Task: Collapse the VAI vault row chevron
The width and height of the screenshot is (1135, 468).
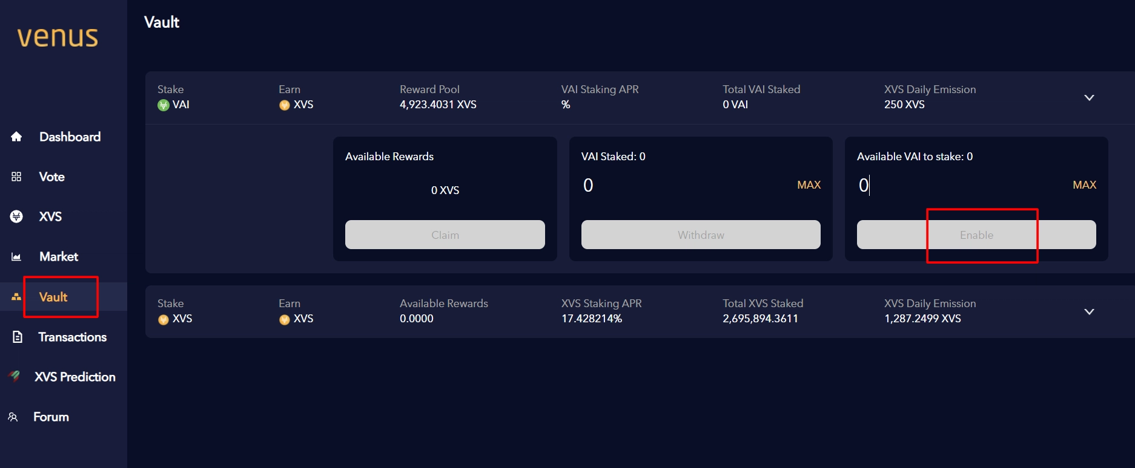Action: pyautogui.click(x=1089, y=98)
